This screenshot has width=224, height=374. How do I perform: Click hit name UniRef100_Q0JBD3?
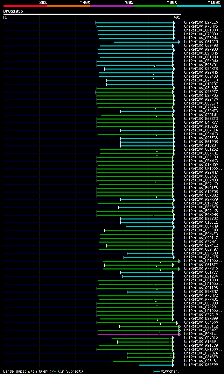coord(201,303)
